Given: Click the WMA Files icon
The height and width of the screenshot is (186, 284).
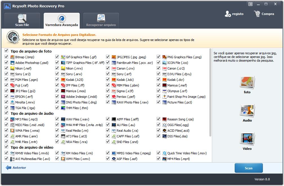Looking at the screenshot, I should tap(12, 131).
